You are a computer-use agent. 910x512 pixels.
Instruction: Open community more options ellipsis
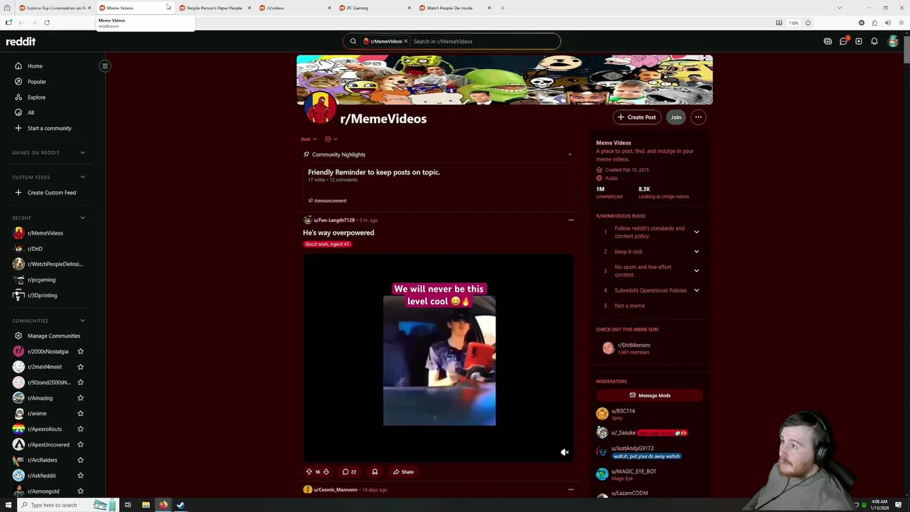coord(698,117)
